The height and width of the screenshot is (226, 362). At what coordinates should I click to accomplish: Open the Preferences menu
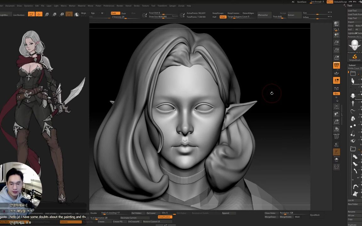coord(109,6)
